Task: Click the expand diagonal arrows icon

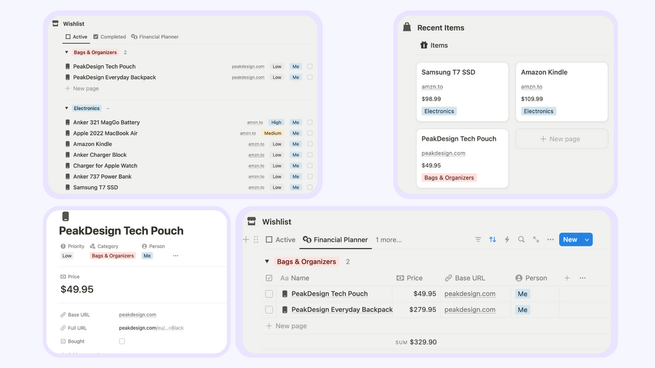Action: click(x=536, y=240)
